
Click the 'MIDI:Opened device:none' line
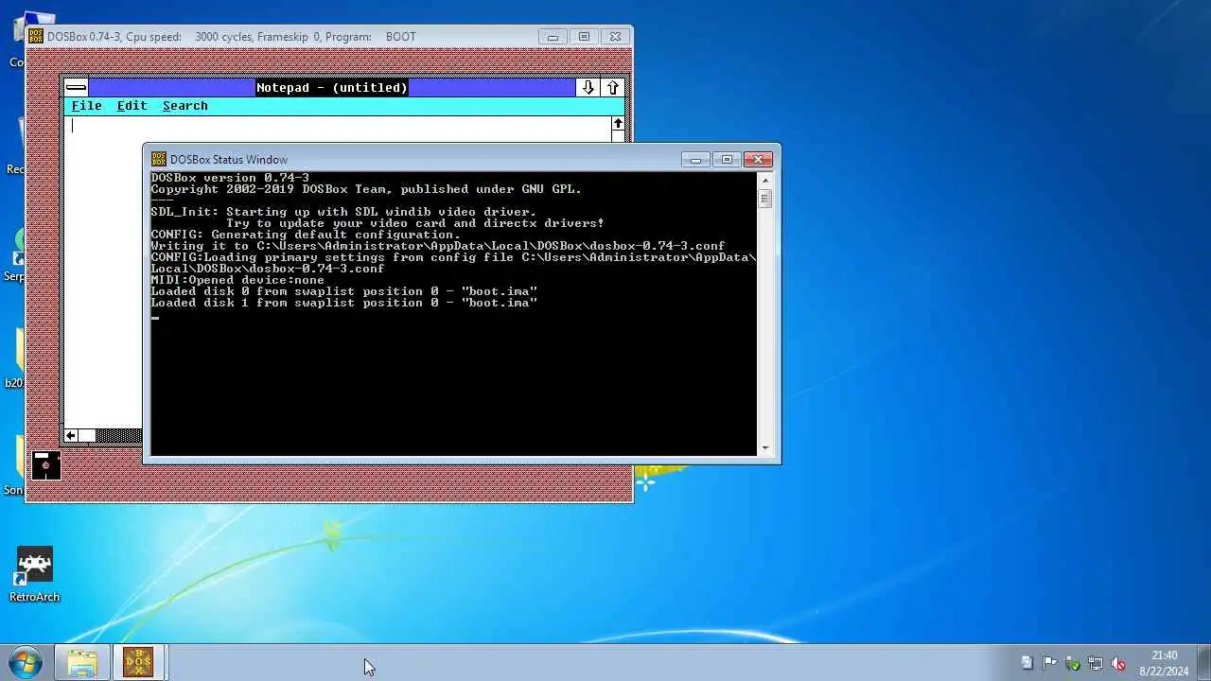(x=237, y=280)
